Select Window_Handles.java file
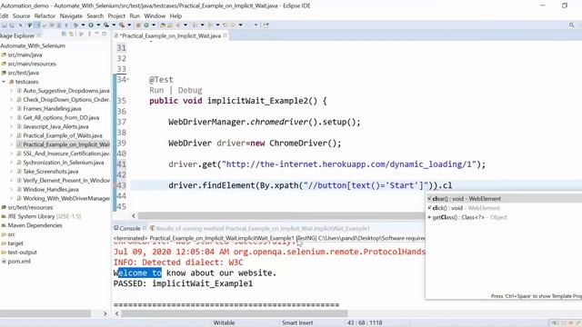This screenshot has height=327, width=582. pyautogui.click(x=51, y=190)
